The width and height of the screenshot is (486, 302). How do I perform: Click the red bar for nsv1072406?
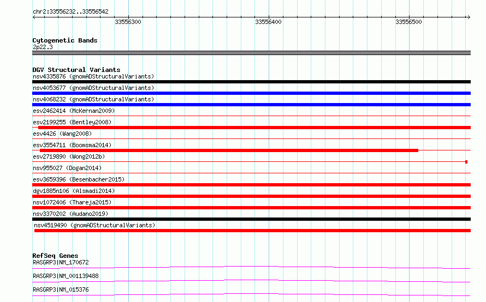click(251, 208)
